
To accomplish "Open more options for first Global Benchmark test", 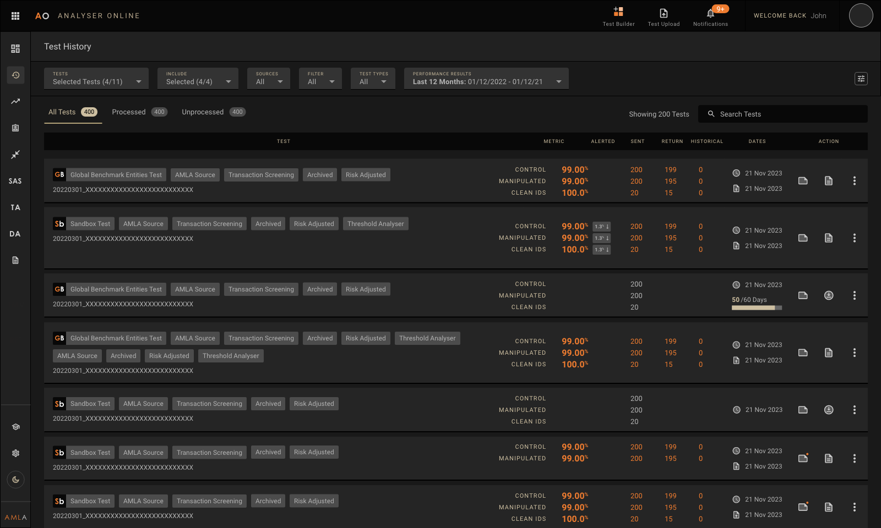I will point(855,180).
